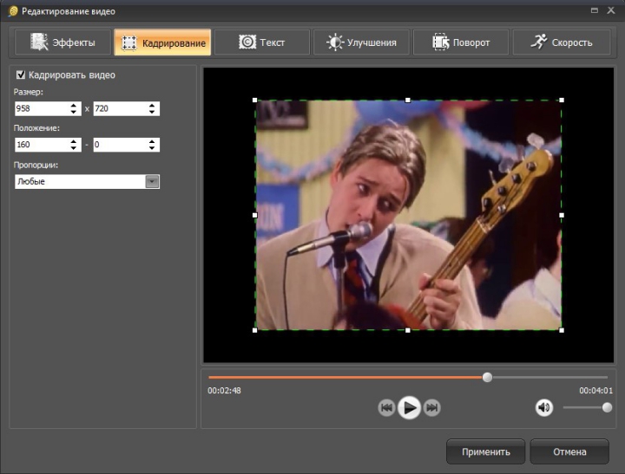Maximize the Редактирование видео window

coord(595,10)
